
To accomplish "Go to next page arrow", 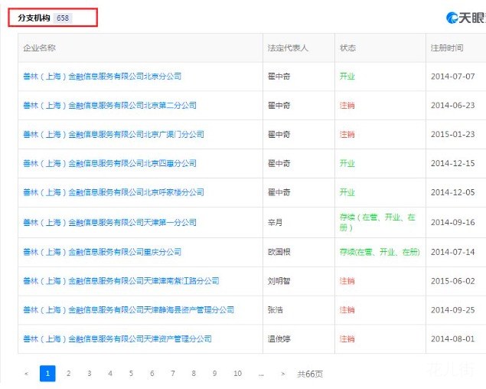I will 282,374.
